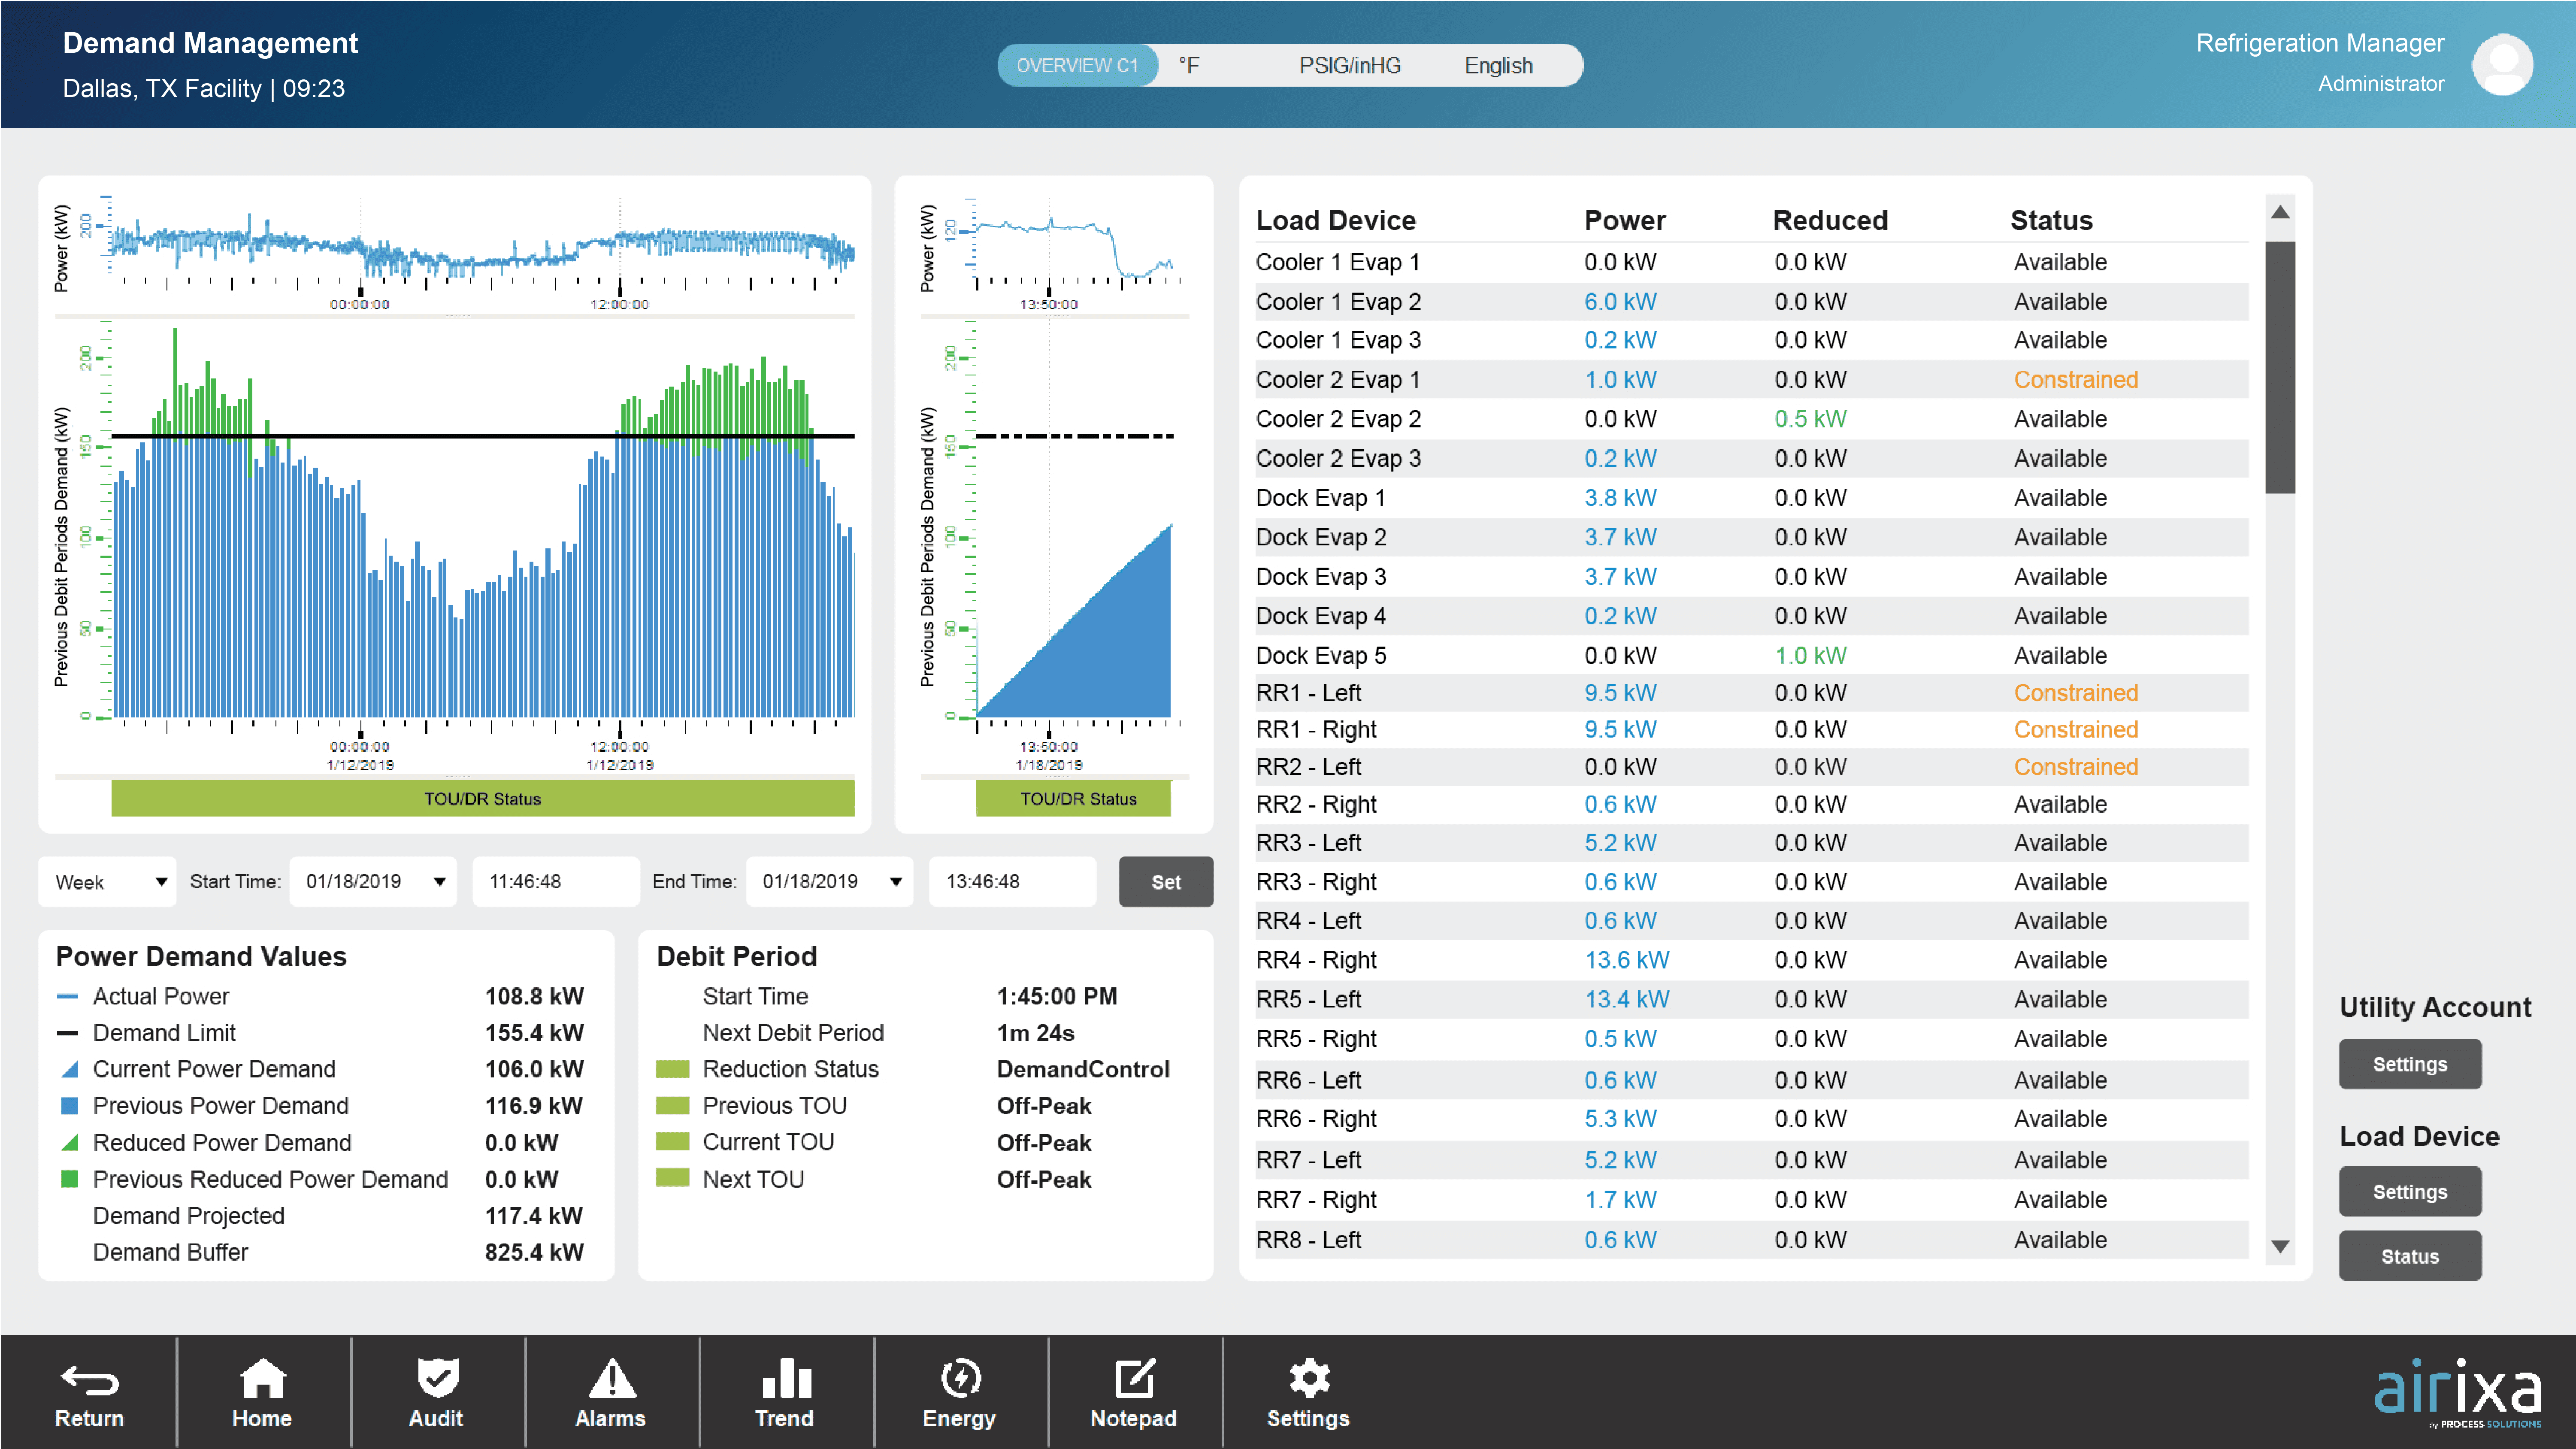Open the Notepad icon
This screenshot has width=2576, height=1449.
1134,1378
